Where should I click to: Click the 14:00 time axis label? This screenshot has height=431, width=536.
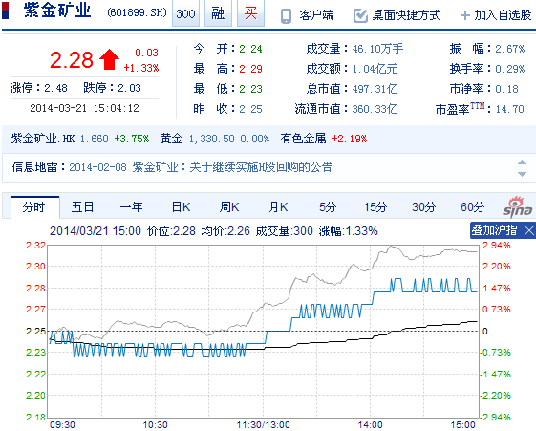coord(370,425)
